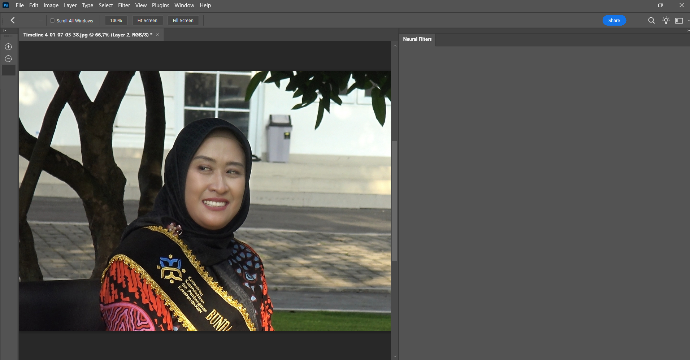The image size is (690, 360).
Task: Click Fit Screen
Action: pos(147,20)
